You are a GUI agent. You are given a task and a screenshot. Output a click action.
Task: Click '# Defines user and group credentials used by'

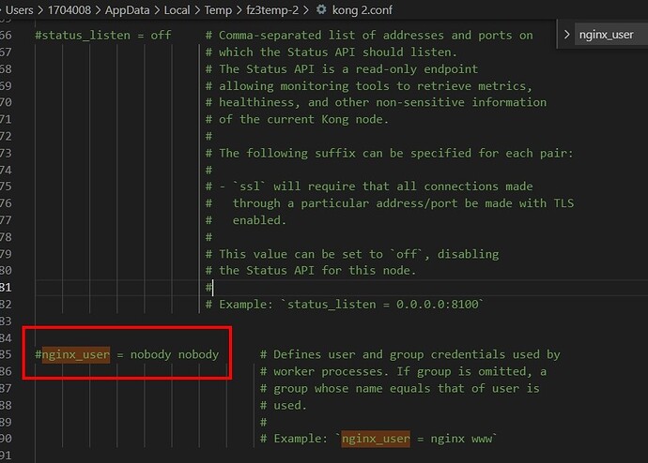coord(410,354)
